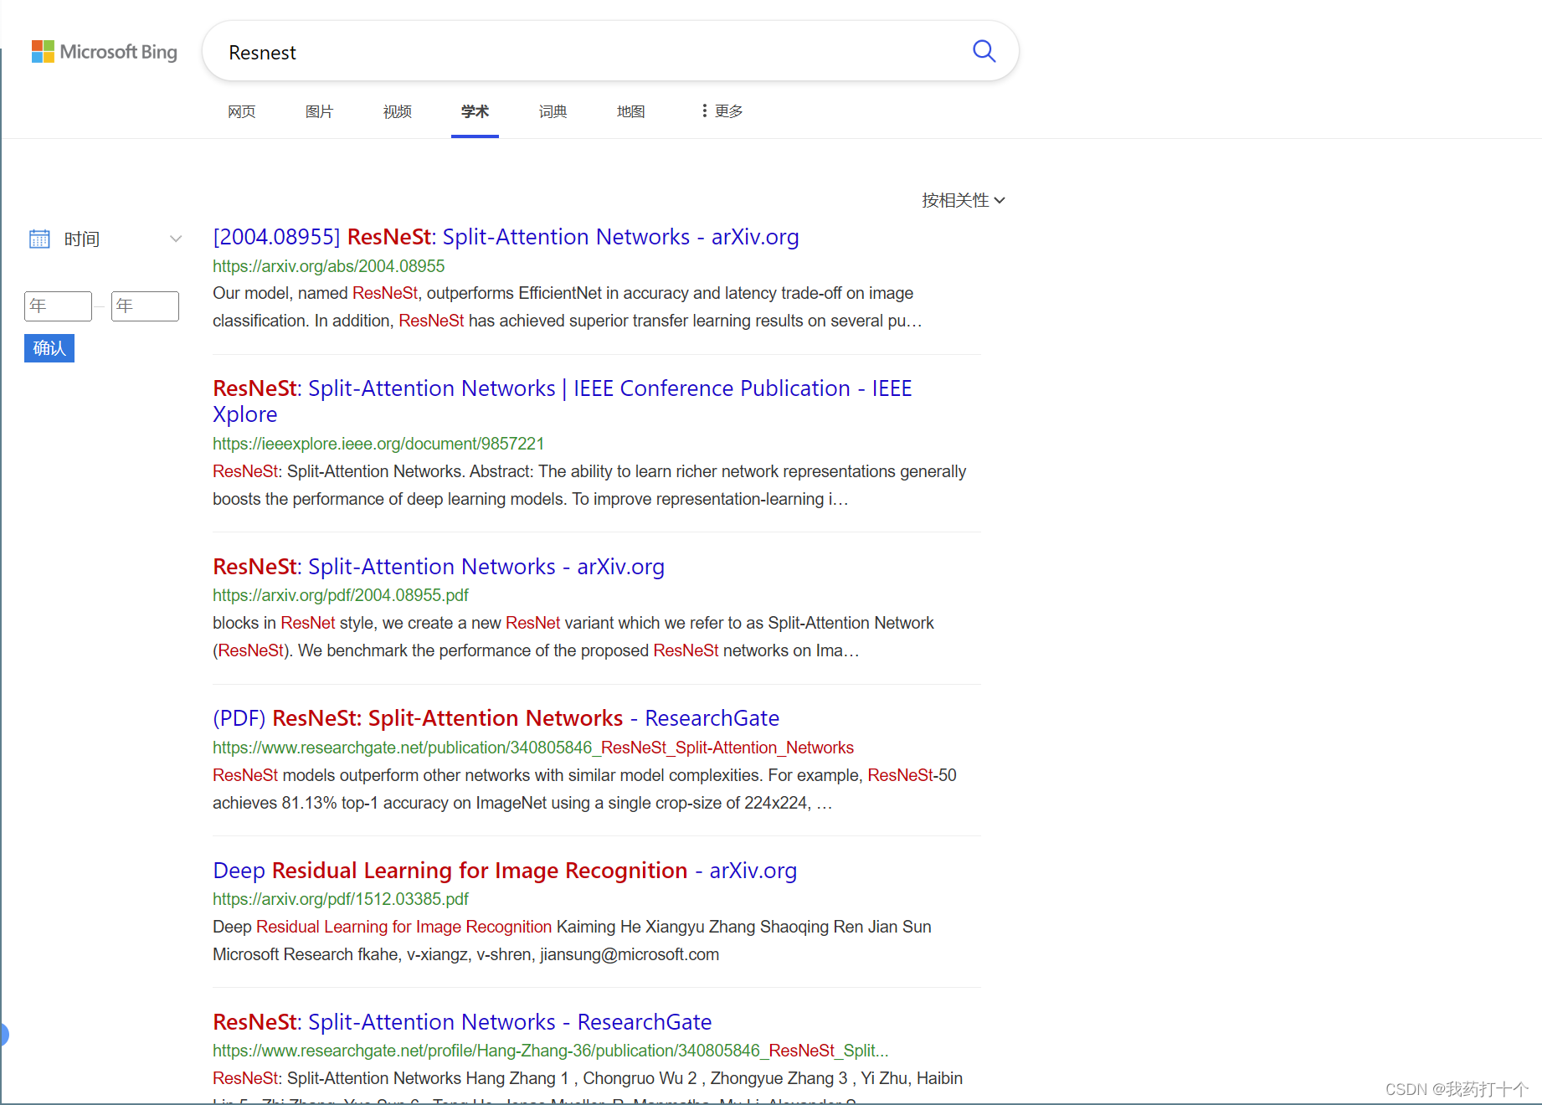This screenshot has width=1542, height=1105.
Task: Switch to the 词典 tab
Action: click(553, 111)
